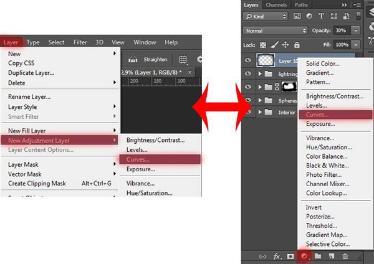Click the Opacity 30% field
The image size is (374, 264).
pos(342,31)
